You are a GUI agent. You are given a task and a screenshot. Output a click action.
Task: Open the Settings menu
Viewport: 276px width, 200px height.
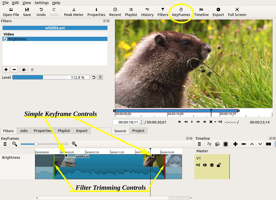tap(42, 3)
